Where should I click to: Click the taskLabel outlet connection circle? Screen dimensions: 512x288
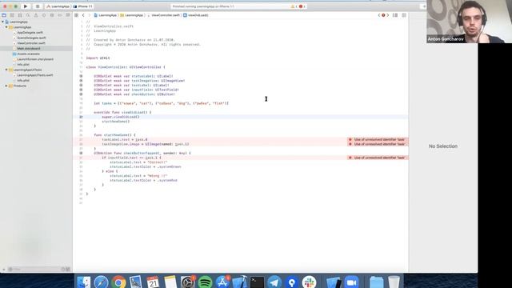[x=81, y=86]
